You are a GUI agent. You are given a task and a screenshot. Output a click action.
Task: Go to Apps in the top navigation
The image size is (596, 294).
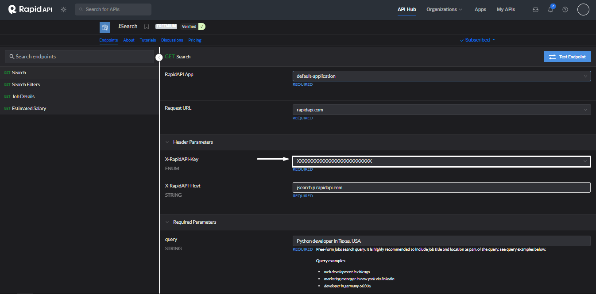click(x=480, y=9)
